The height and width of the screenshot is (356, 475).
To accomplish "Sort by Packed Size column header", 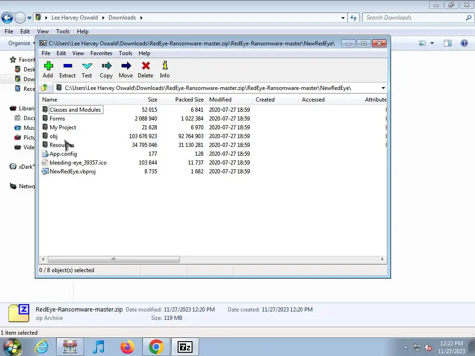I will click(x=183, y=100).
